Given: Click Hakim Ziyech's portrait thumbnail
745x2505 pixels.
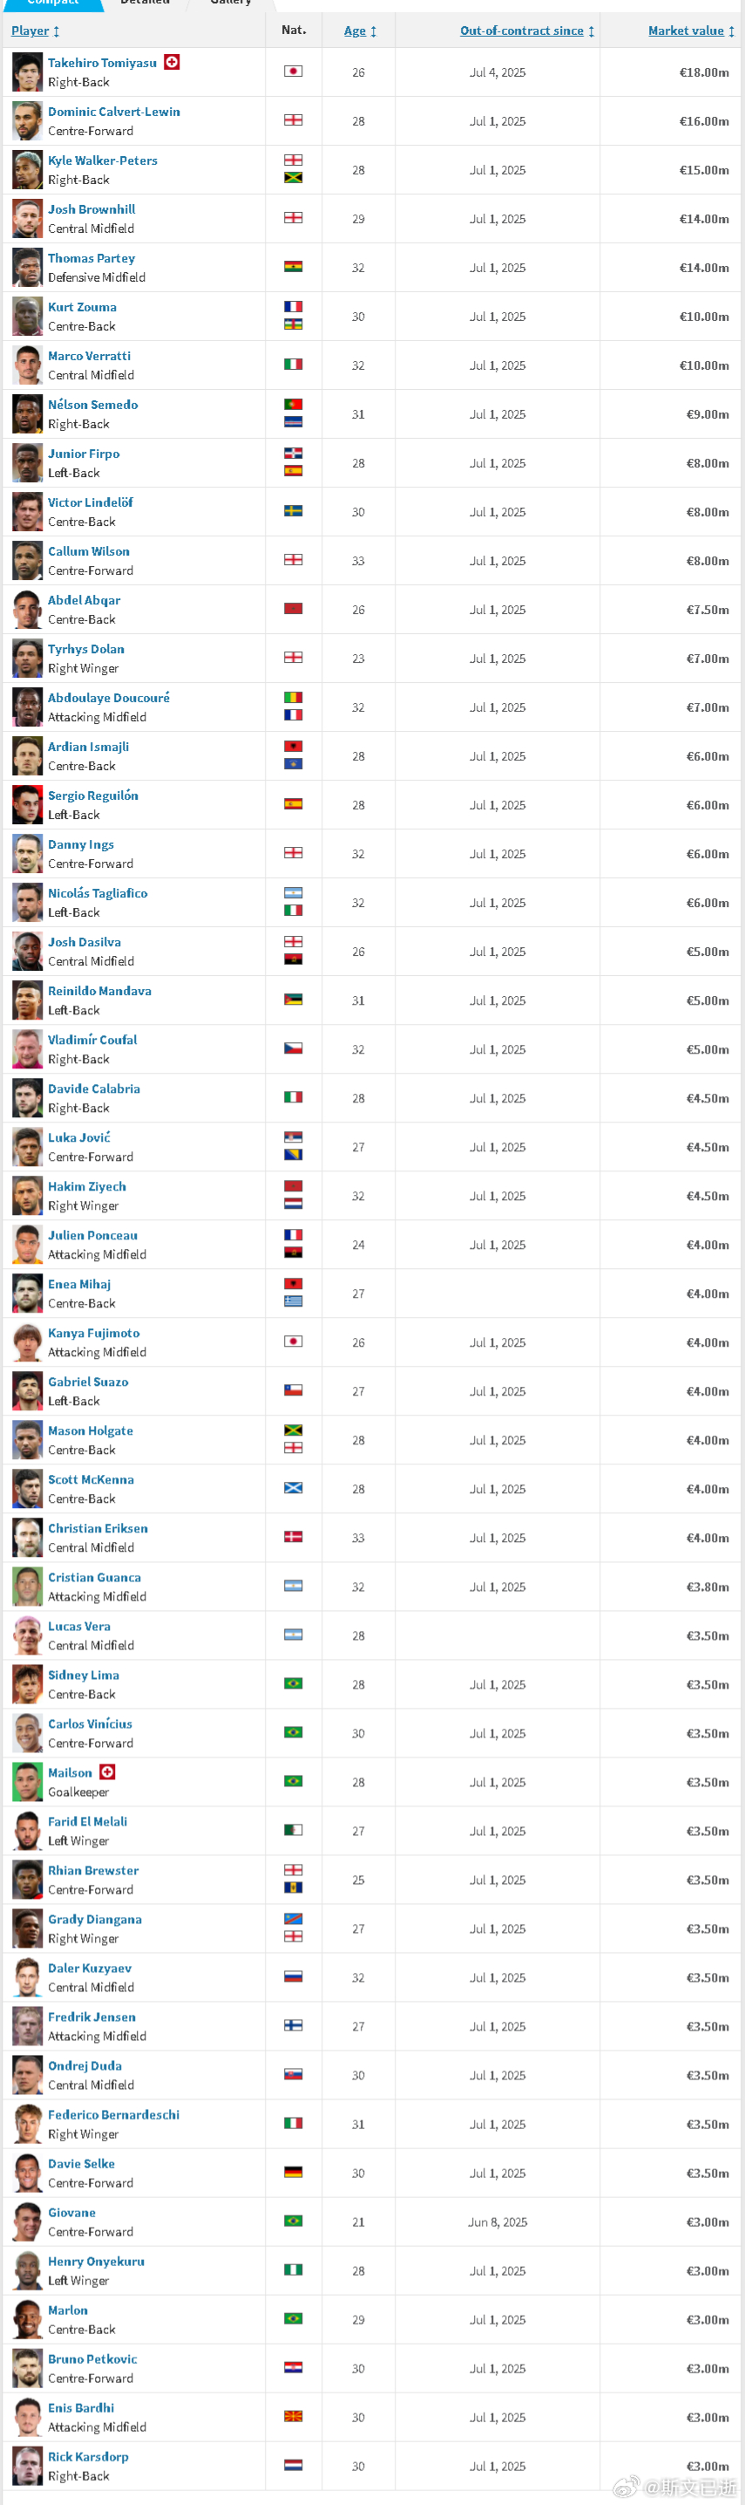Looking at the screenshot, I should (x=27, y=1196).
